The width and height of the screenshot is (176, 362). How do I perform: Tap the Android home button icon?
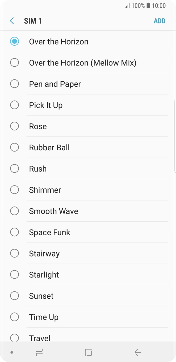(x=88, y=352)
